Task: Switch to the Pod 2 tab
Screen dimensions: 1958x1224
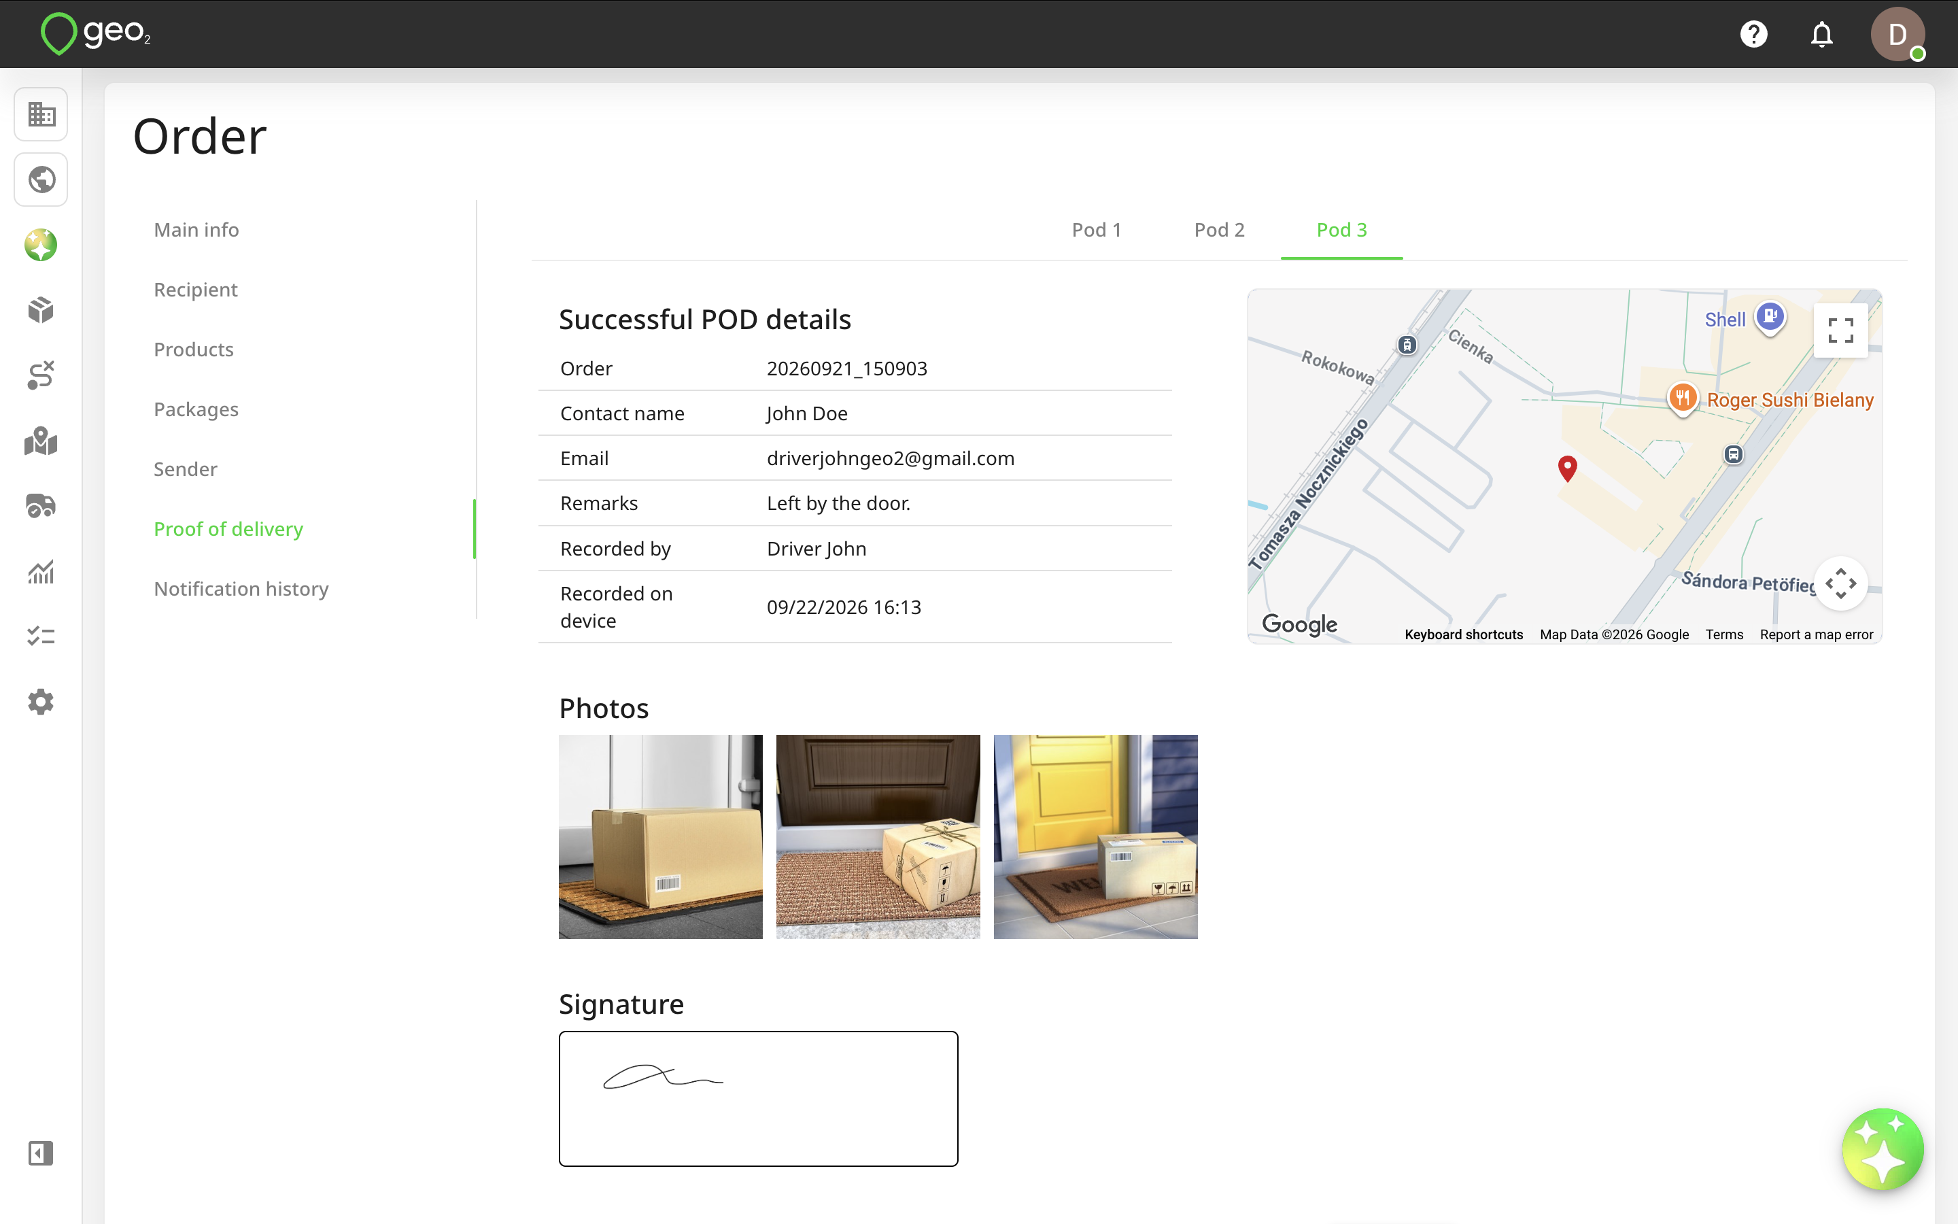Action: [1219, 230]
